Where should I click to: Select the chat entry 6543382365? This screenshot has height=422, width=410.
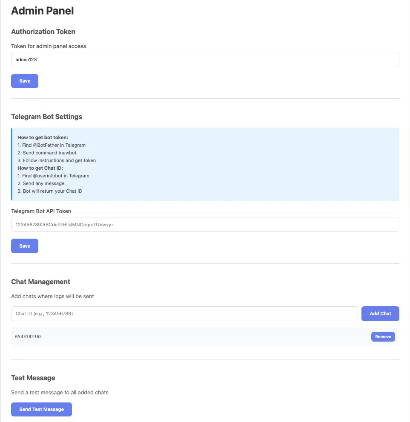click(29, 336)
